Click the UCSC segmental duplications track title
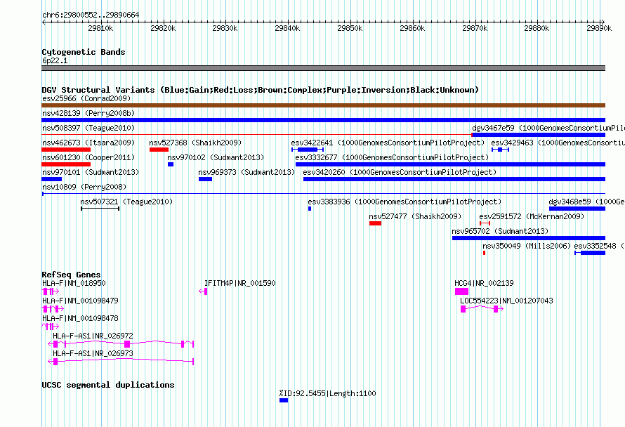Image resolution: width=625 pixels, height=427 pixels. click(108, 385)
